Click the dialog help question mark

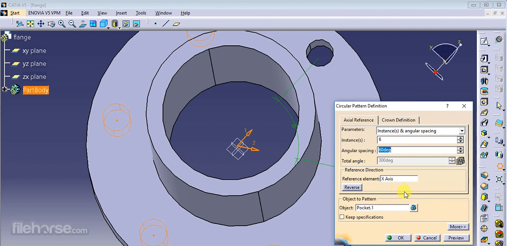pyautogui.click(x=447, y=106)
